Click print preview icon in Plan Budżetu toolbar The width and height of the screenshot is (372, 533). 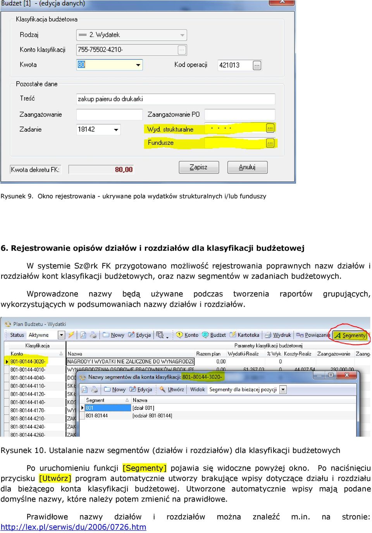(83, 335)
